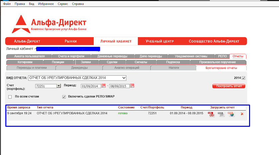Select the Бухгалтерские отчеты subtab
The width and height of the screenshot is (279, 155).
click(x=221, y=68)
